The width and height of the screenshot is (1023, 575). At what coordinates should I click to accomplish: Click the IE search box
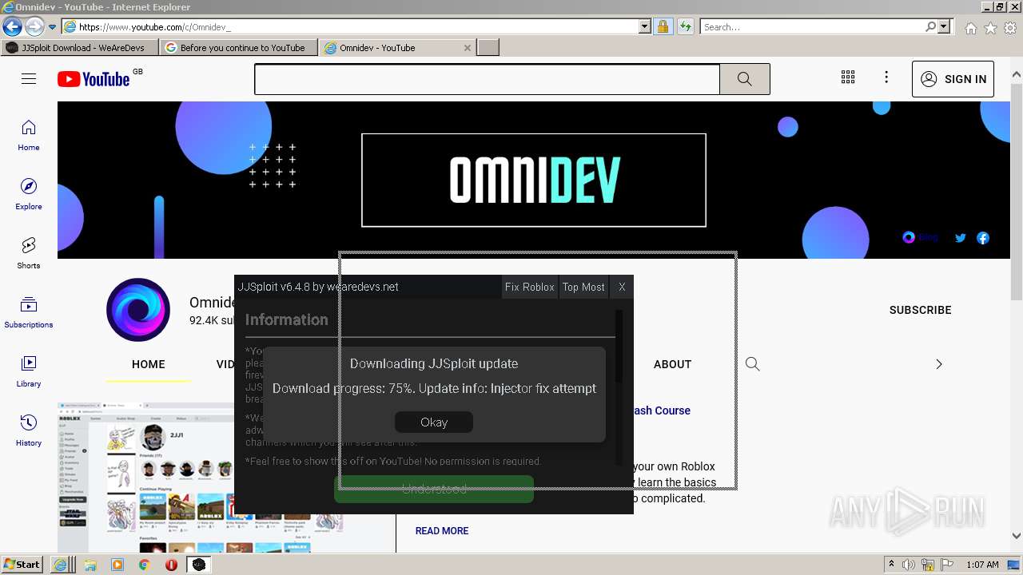(x=812, y=27)
